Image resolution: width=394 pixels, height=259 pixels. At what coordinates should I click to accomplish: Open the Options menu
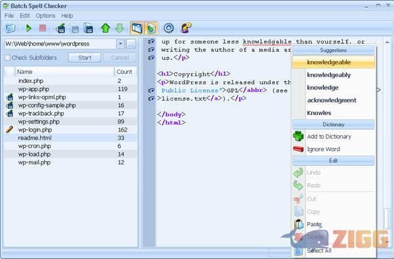[45, 16]
